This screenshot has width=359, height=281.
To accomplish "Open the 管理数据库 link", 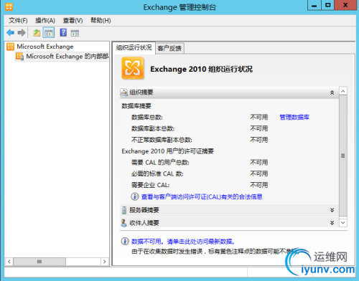I will click(294, 117).
